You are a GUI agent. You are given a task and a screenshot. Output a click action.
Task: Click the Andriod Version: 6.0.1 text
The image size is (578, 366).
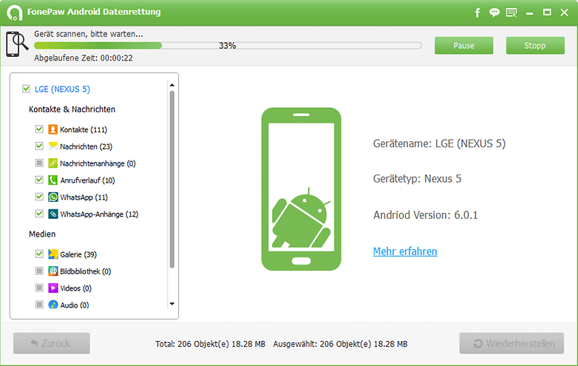click(426, 215)
